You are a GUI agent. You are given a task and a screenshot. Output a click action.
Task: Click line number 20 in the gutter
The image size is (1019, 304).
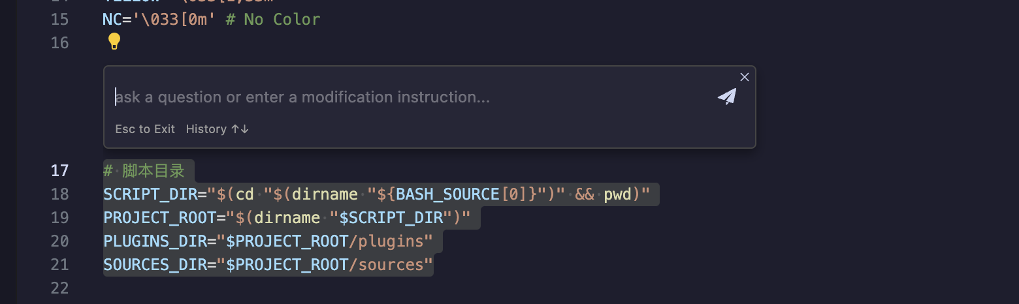point(59,241)
